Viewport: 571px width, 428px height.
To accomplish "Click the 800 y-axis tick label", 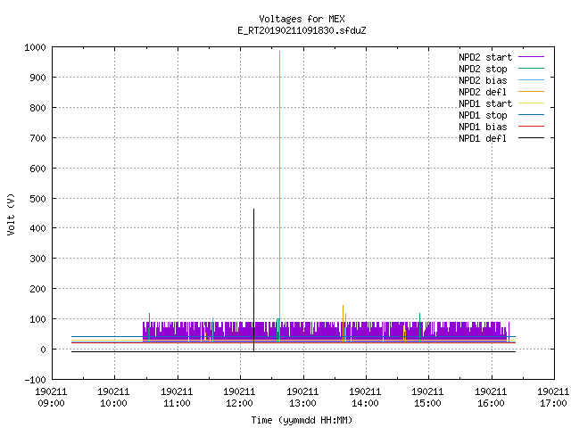I will point(37,108).
